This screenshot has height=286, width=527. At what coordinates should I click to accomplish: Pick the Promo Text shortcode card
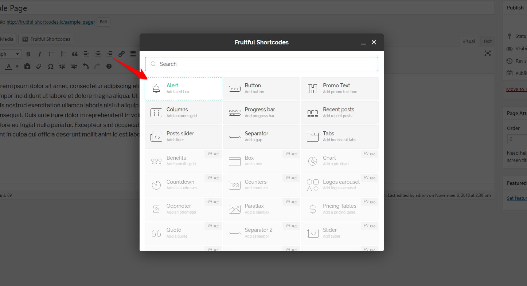tap(340, 89)
